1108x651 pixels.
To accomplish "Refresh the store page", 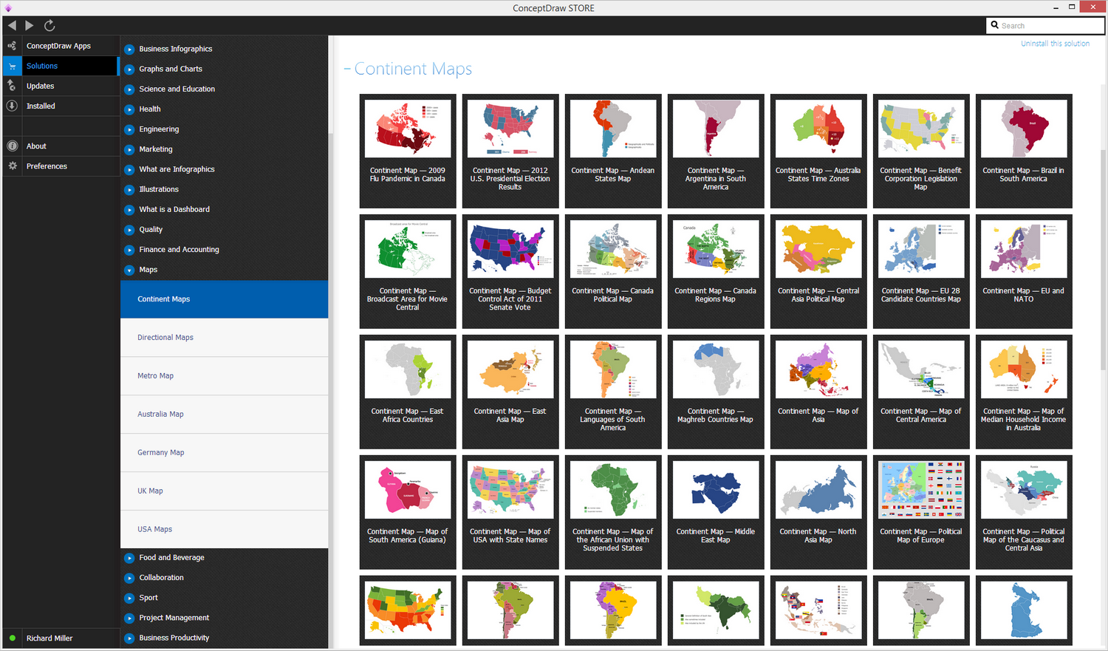I will pyautogui.click(x=49, y=25).
